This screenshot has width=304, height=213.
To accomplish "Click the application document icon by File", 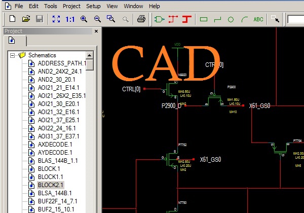I will (8, 6).
